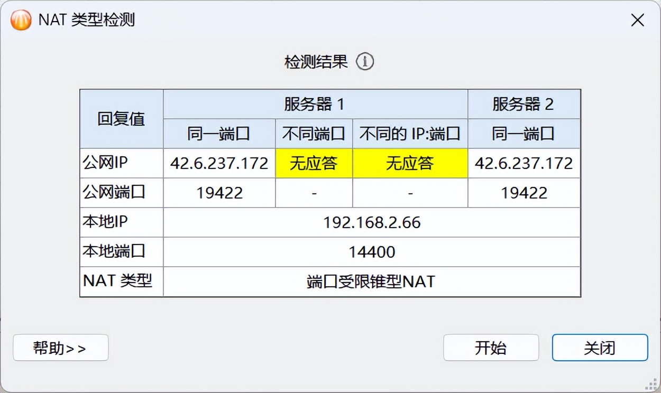The width and height of the screenshot is (661, 393).
Task: Click the 服务器 1 column header
Action: (x=315, y=104)
